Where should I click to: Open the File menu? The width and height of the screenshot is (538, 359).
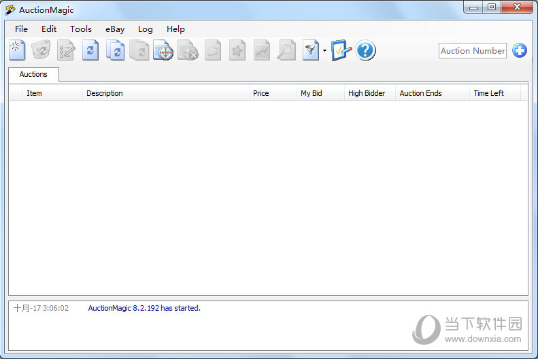tap(21, 29)
